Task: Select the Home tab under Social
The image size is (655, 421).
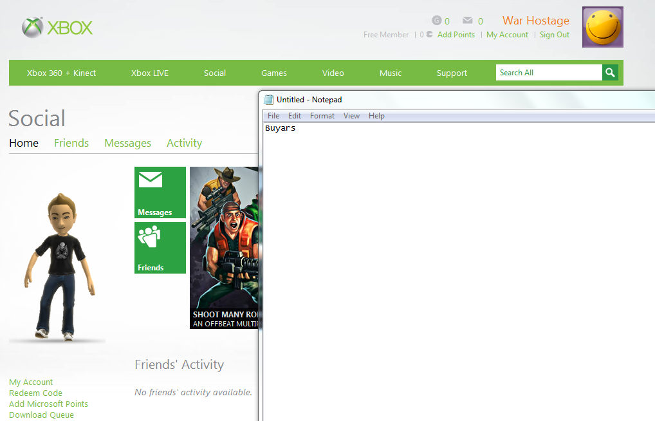Action: (x=24, y=143)
